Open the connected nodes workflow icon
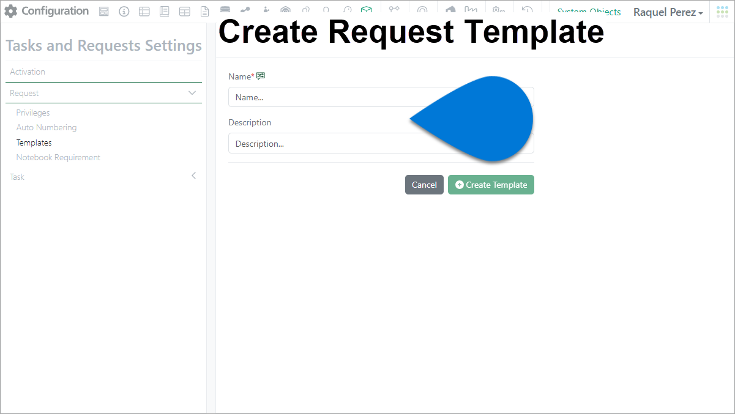735x414 pixels. 394,9
